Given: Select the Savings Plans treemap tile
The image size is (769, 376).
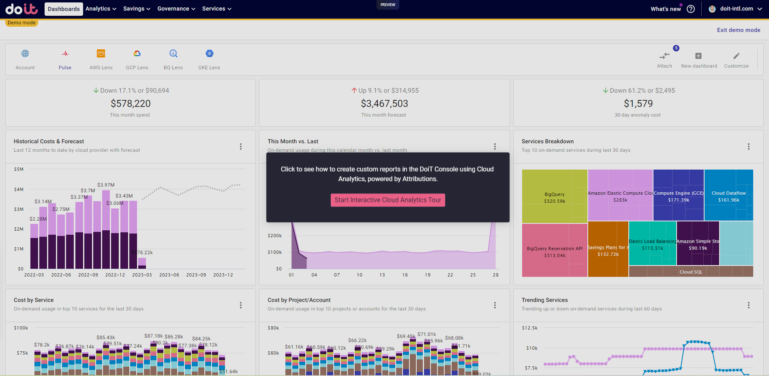Looking at the screenshot, I should pyautogui.click(x=608, y=249).
